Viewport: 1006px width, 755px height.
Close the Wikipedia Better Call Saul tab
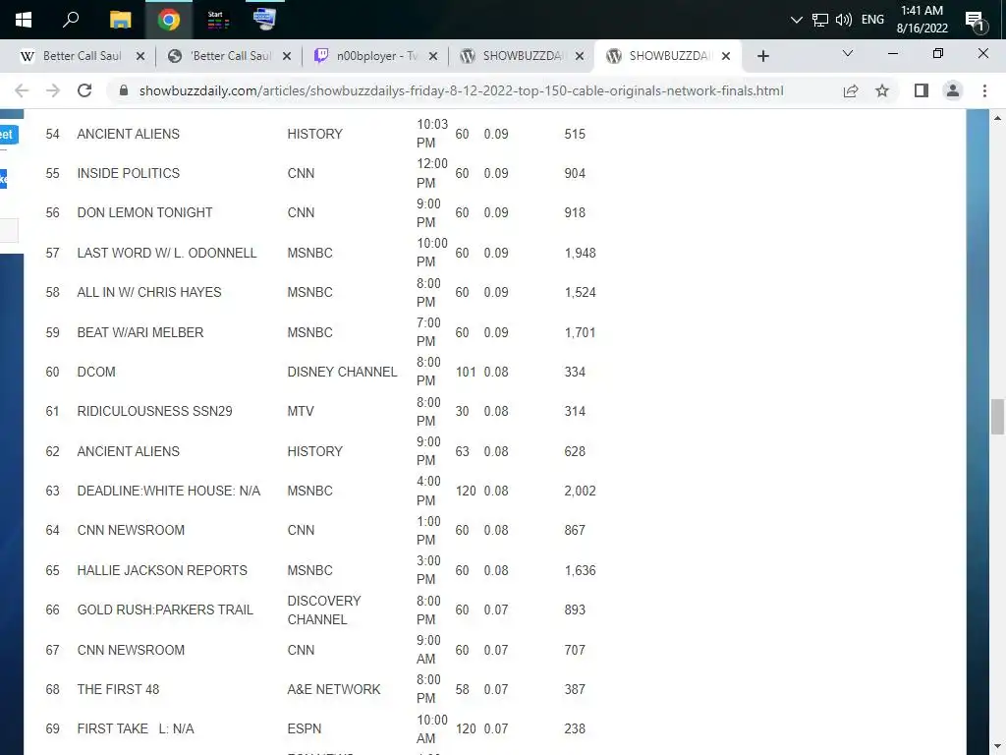(x=140, y=56)
